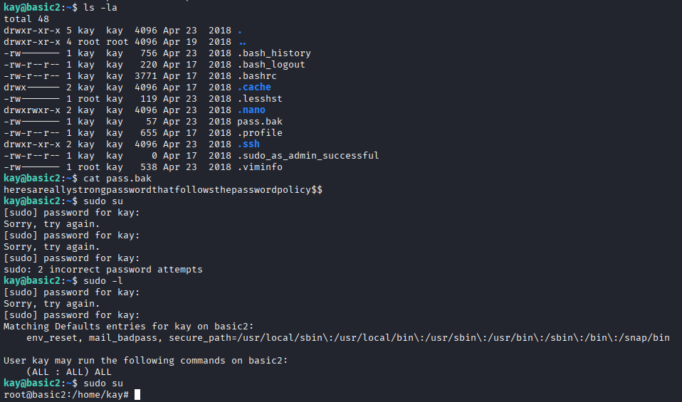682x402 pixels.
Task: Click the "total 48" output line
Action: (26, 19)
